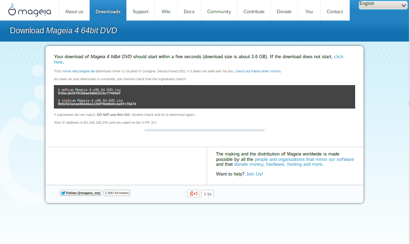The image size is (410, 244).
Task: Open the Downloads tab
Action: tap(108, 11)
